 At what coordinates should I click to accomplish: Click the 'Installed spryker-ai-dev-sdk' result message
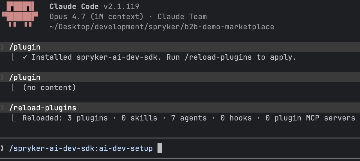159,57
